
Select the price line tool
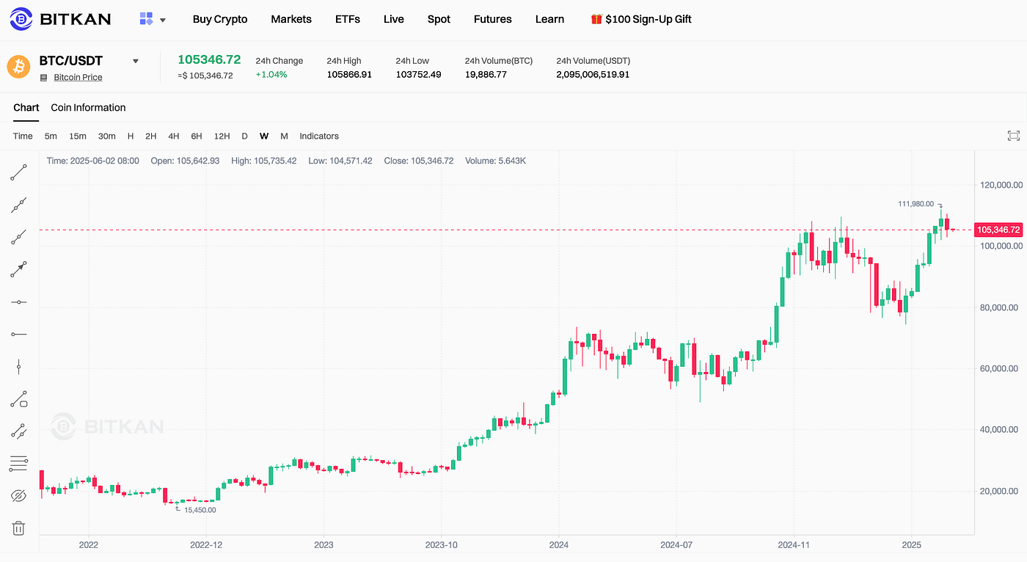click(18, 399)
